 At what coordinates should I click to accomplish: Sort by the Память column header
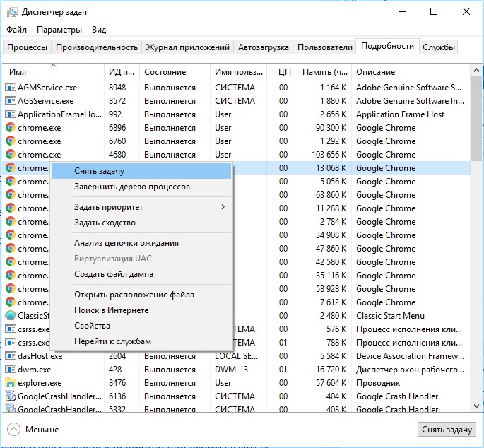324,72
